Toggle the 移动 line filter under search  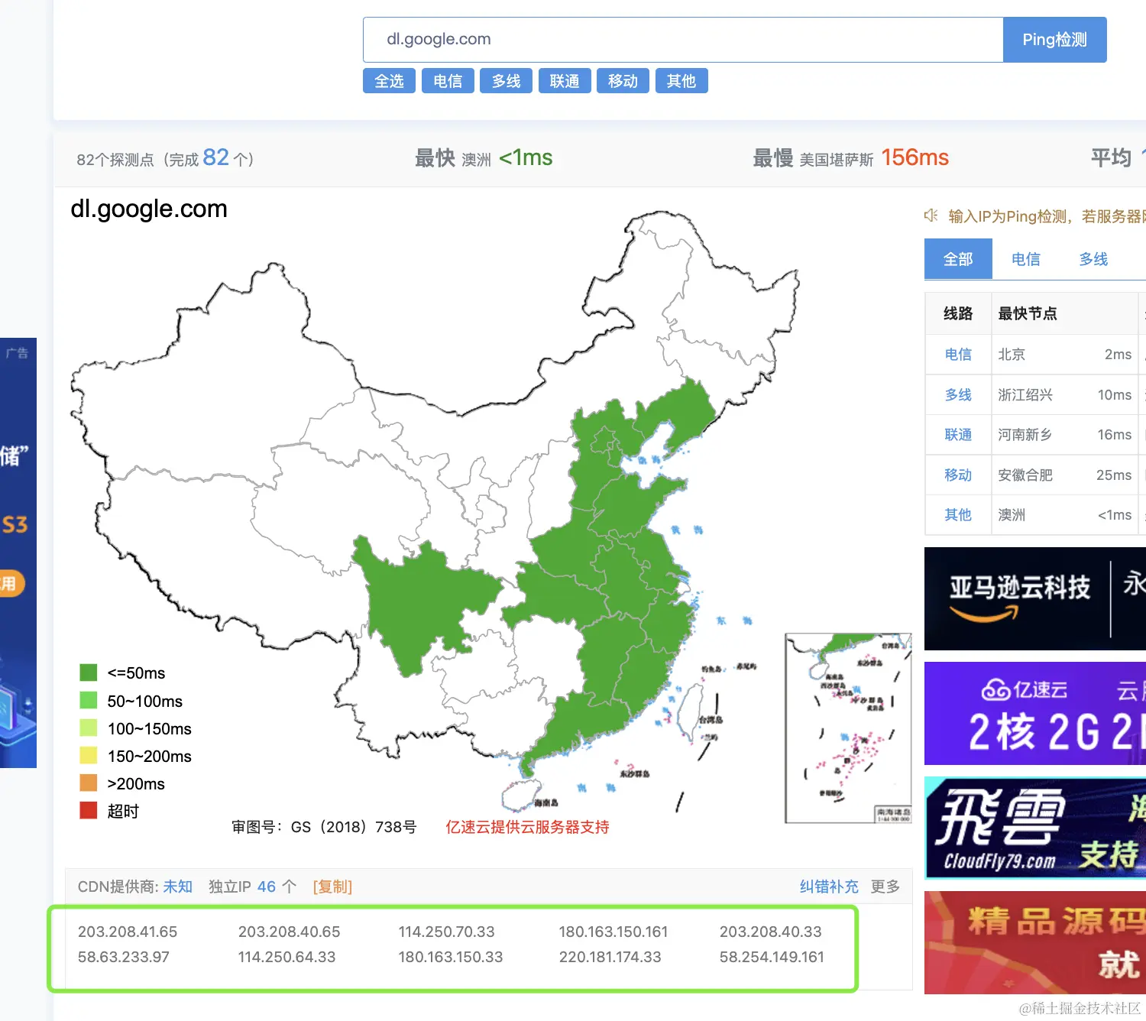pos(623,81)
